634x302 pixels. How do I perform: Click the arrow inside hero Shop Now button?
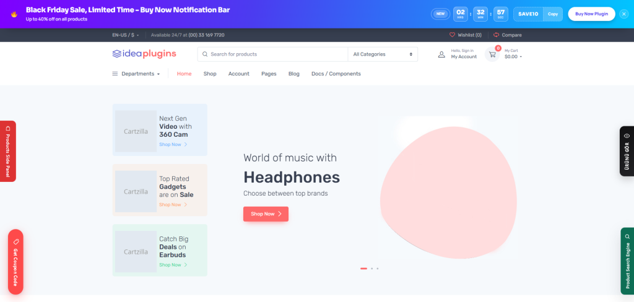pyautogui.click(x=280, y=214)
